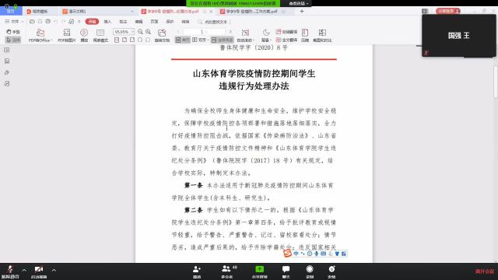Image resolution: width=498 pixels, height=280 pixels.
Task: Click the PDF to image converter icon
Action: [67, 35]
